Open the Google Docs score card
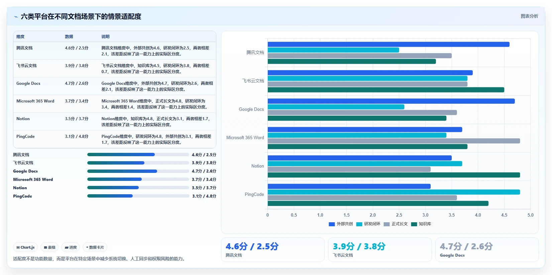Viewport: 552px width, 275px height. (x=487, y=250)
